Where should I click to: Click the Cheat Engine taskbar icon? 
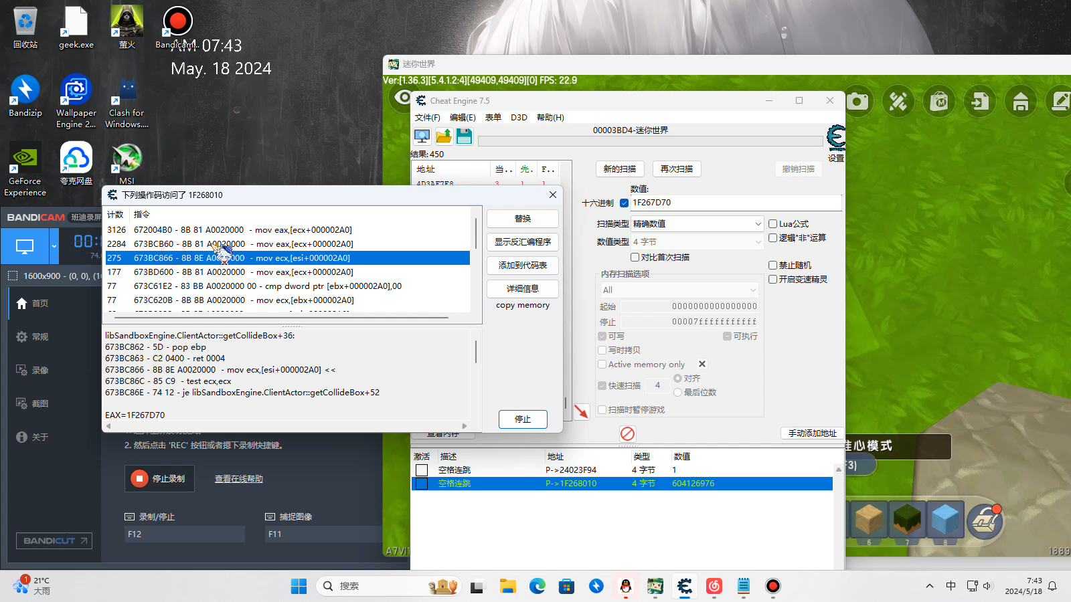(684, 586)
